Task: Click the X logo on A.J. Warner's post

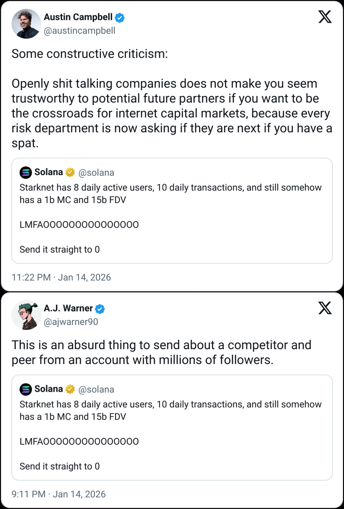Action: tap(325, 308)
